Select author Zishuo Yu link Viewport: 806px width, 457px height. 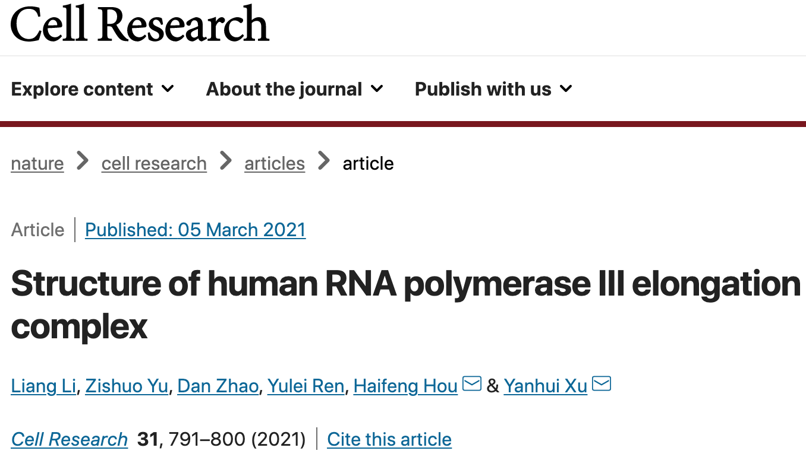(127, 386)
